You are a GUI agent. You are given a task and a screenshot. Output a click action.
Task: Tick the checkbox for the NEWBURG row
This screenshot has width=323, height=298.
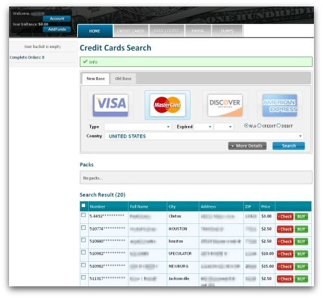84,265
